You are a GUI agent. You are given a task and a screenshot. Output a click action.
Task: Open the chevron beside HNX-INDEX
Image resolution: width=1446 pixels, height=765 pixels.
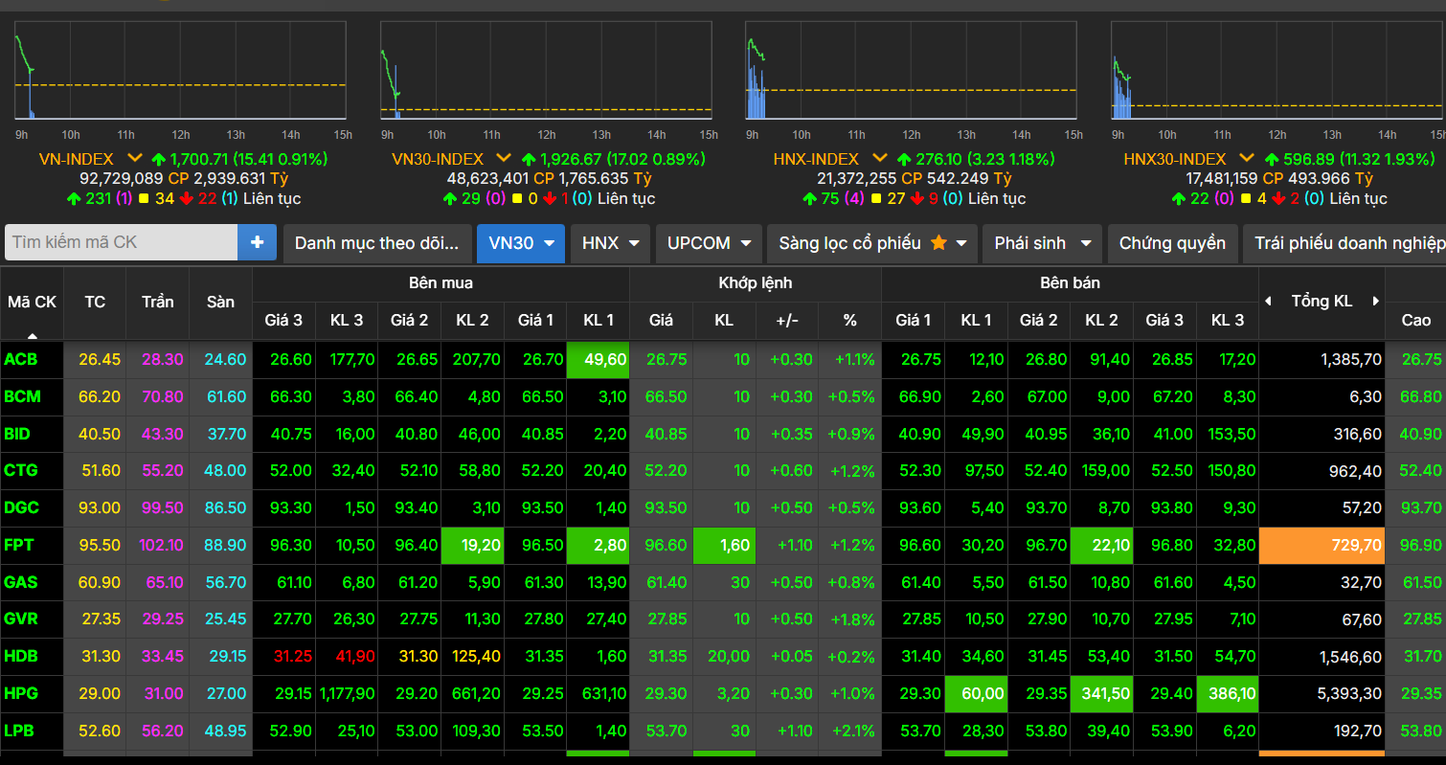tap(880, 159)
